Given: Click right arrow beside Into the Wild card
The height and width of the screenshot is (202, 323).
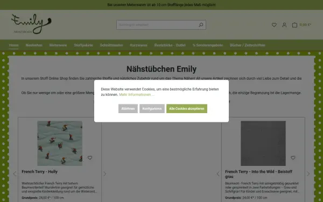Looking at the screenshot, I should (x=308, y=174).
